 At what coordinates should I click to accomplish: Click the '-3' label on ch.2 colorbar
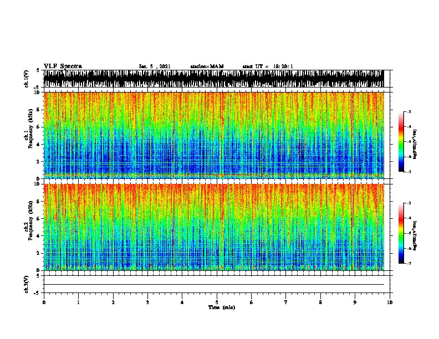tap(409, 203)
